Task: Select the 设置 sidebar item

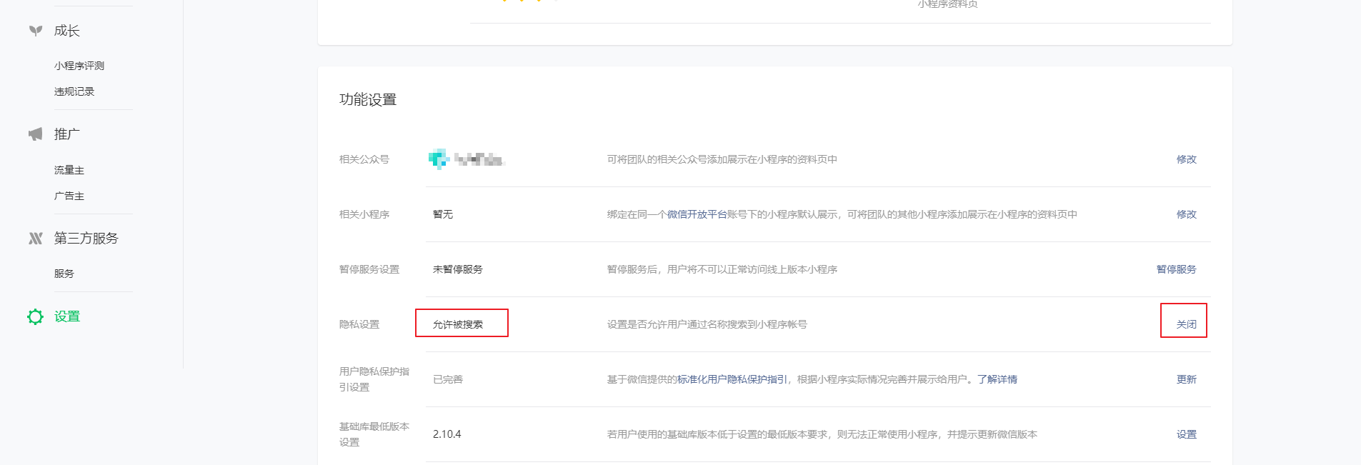Action: pos(67,316)
